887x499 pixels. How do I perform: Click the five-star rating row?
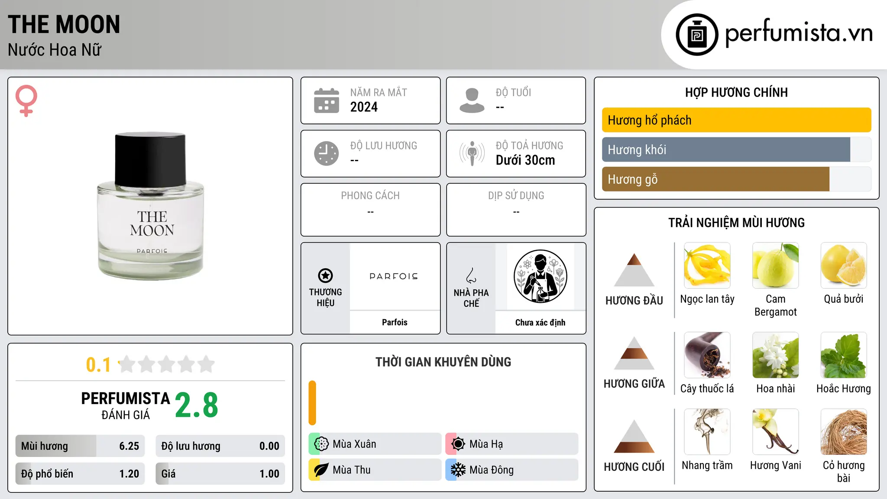166,364
